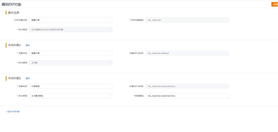
Task: Click 删除 link next to 中间对象1
Action: point(28,45)
